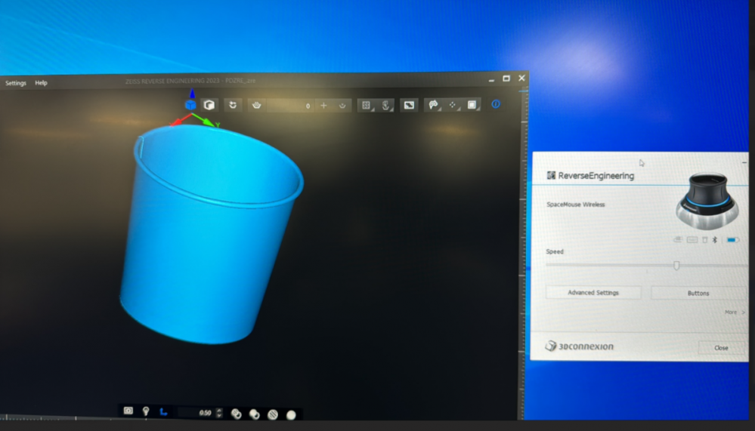Click the Bluetooth icon in SpaceMouse panel

click(x=716, y=240)
